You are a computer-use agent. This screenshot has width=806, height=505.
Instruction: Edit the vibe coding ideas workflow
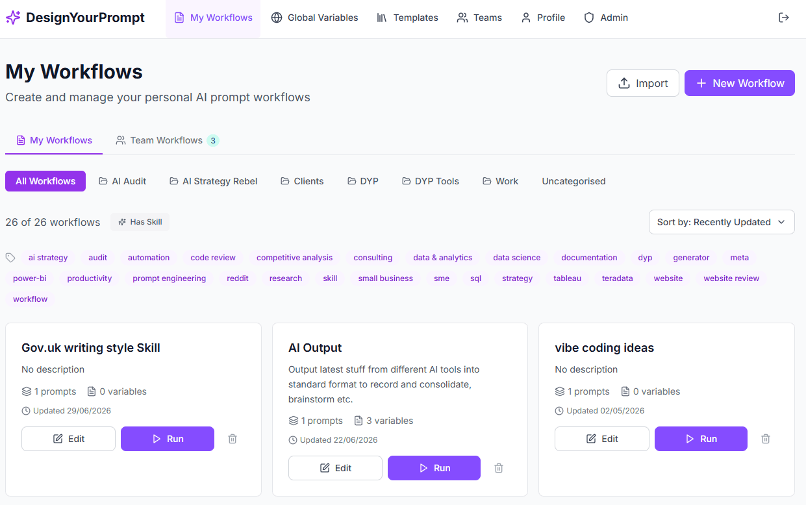click(602, 439)
